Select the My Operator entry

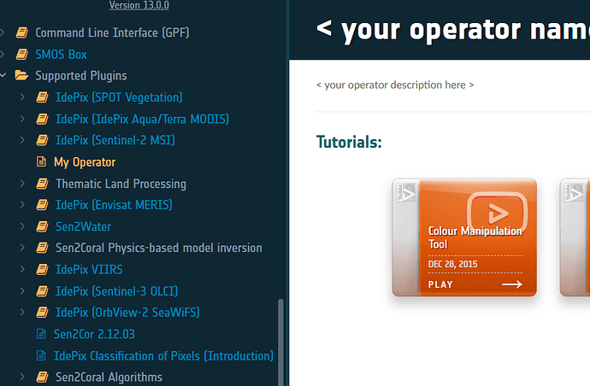(85, 162)
